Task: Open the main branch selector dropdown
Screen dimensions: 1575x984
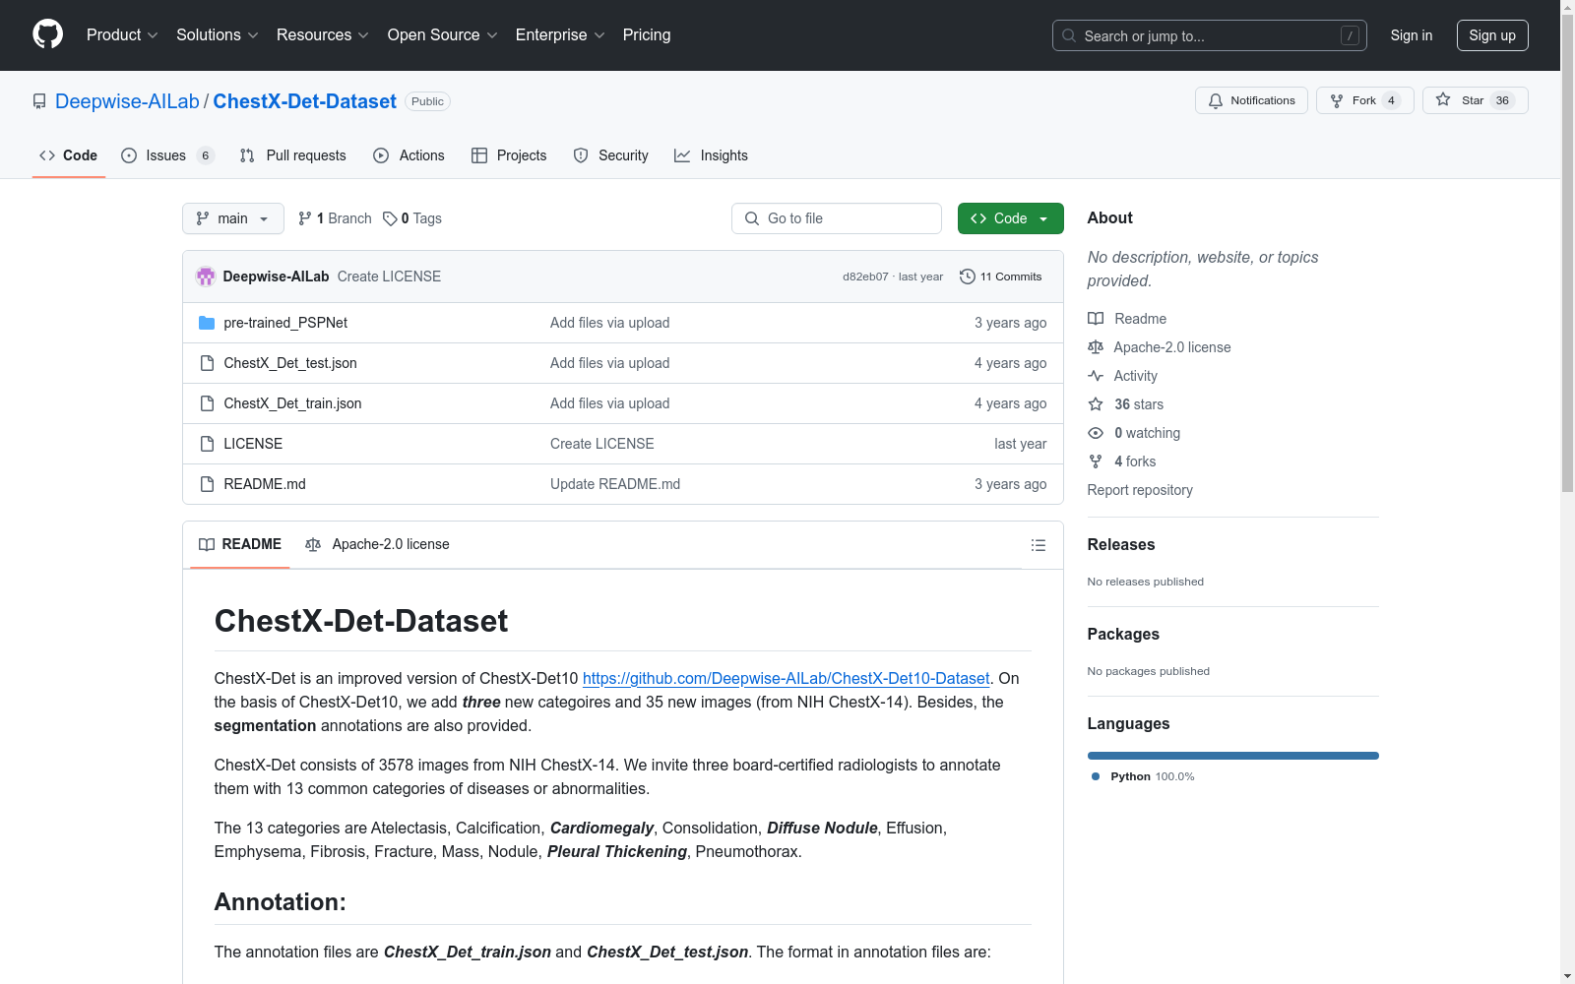Action: 233,218
